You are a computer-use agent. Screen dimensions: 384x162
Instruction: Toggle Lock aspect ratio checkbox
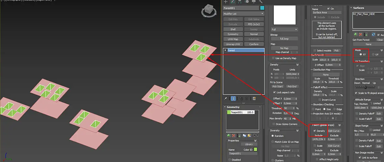(x=275, y=92)
